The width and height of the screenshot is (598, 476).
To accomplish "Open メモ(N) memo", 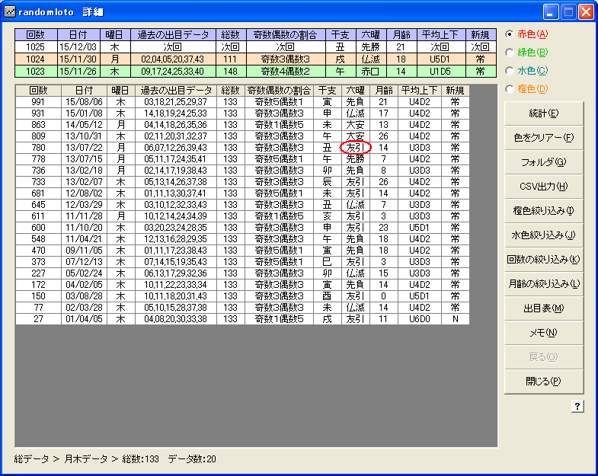I will [544, 333].
